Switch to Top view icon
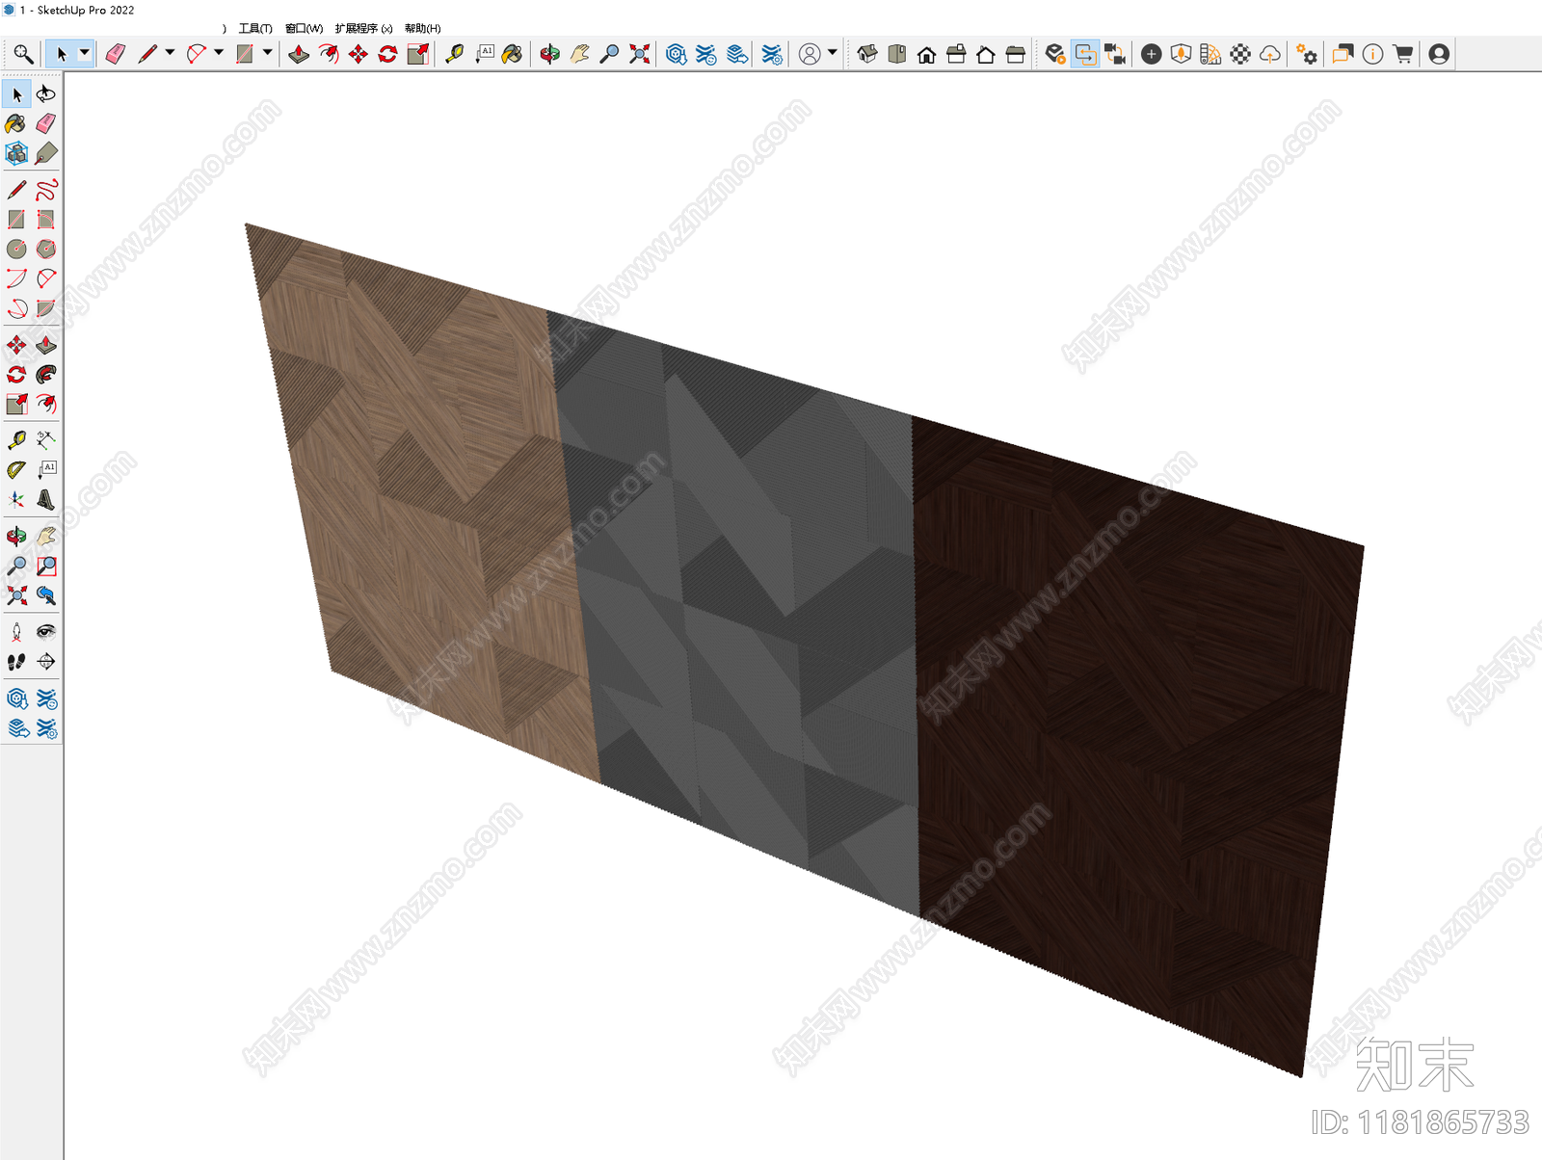Viewport: 1542px width, 1160px height. pos(897,54)
